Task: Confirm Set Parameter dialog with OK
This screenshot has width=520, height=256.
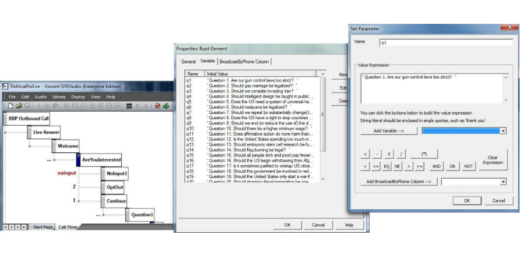Action: 466,201
